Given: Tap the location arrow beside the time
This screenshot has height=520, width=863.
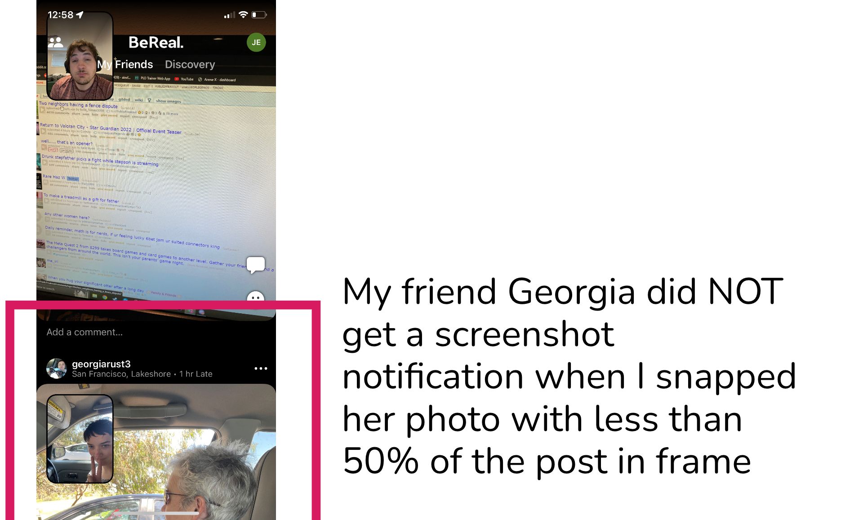Looking at the screenshot, I should [80, 15].
